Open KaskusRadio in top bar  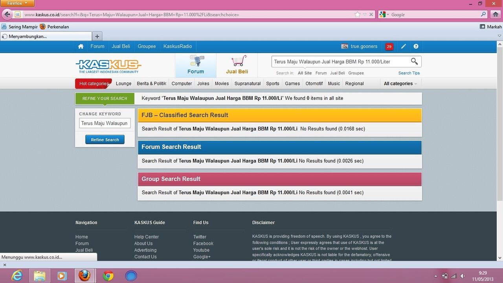(178, 46)
